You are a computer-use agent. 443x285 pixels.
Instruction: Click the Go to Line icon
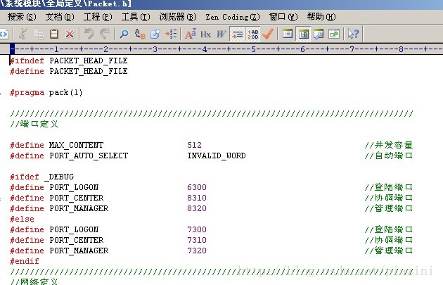[171, 34]
